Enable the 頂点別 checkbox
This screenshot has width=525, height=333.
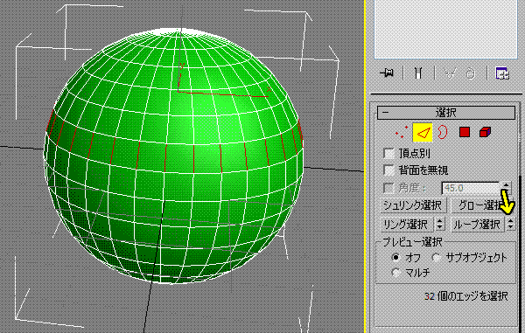tap(388, 154)
